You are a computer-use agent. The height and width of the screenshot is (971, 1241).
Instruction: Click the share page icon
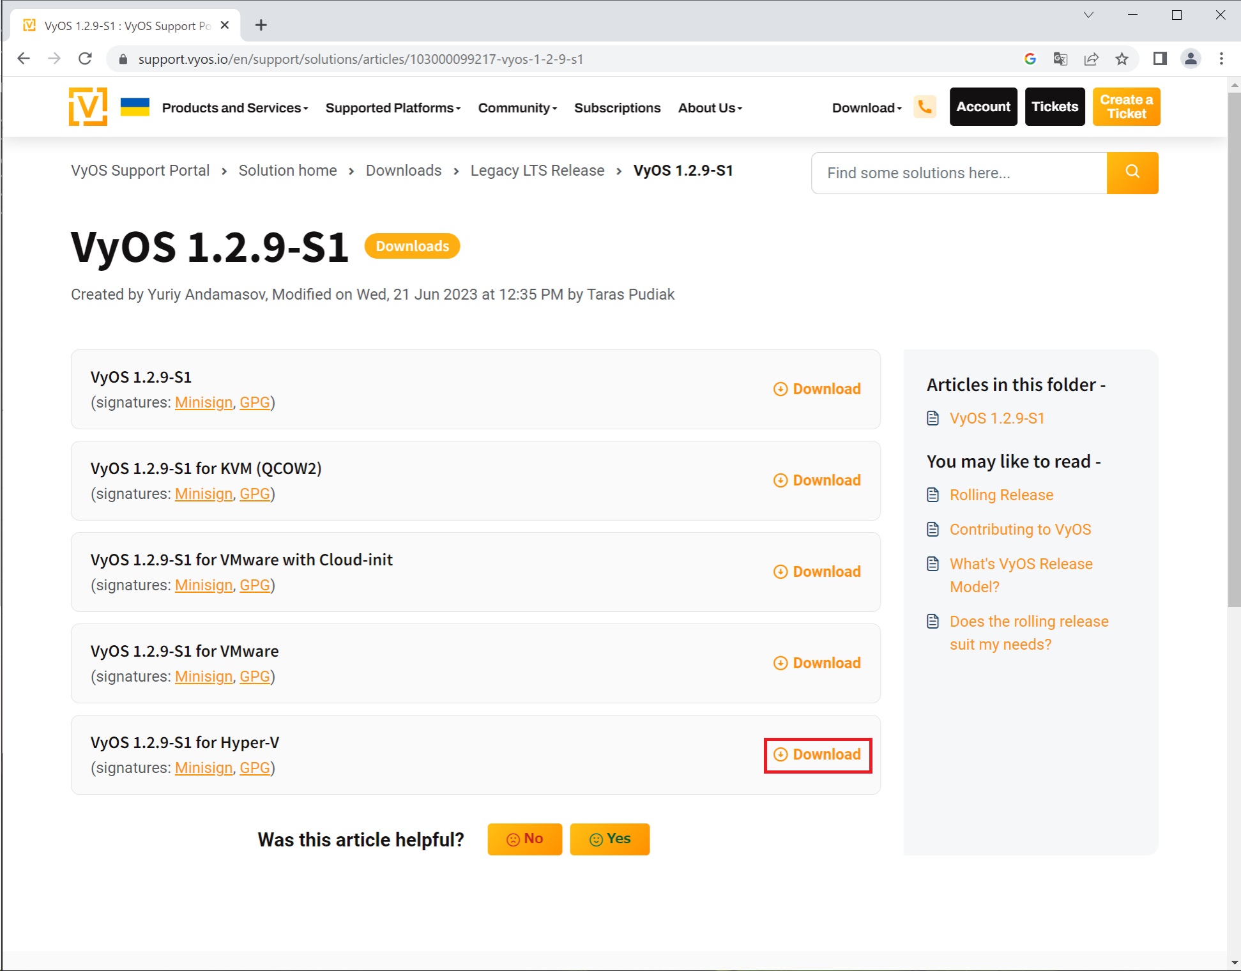(1091, 59)
